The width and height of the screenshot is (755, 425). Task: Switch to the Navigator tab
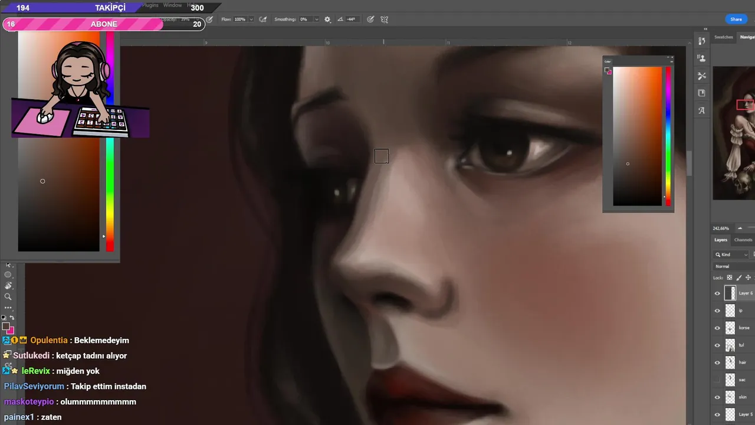click(747, 37)
